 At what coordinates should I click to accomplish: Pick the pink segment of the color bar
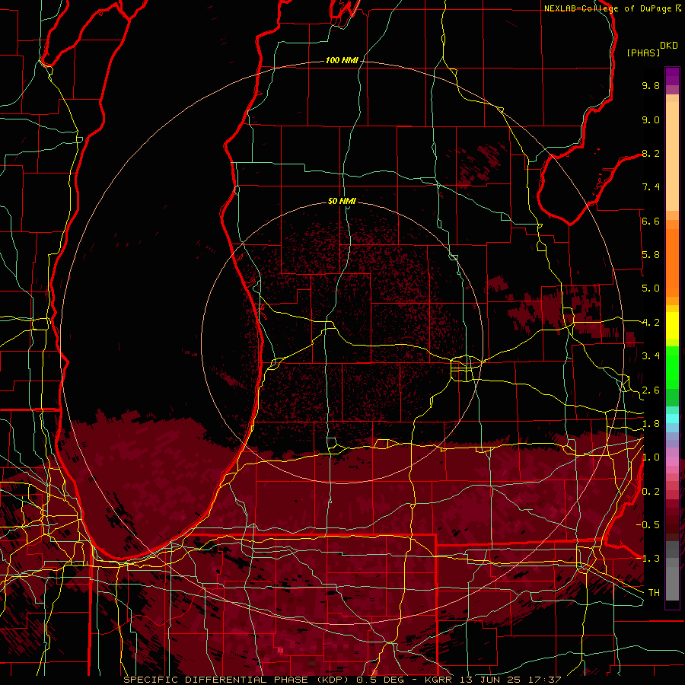pos(672,461)
